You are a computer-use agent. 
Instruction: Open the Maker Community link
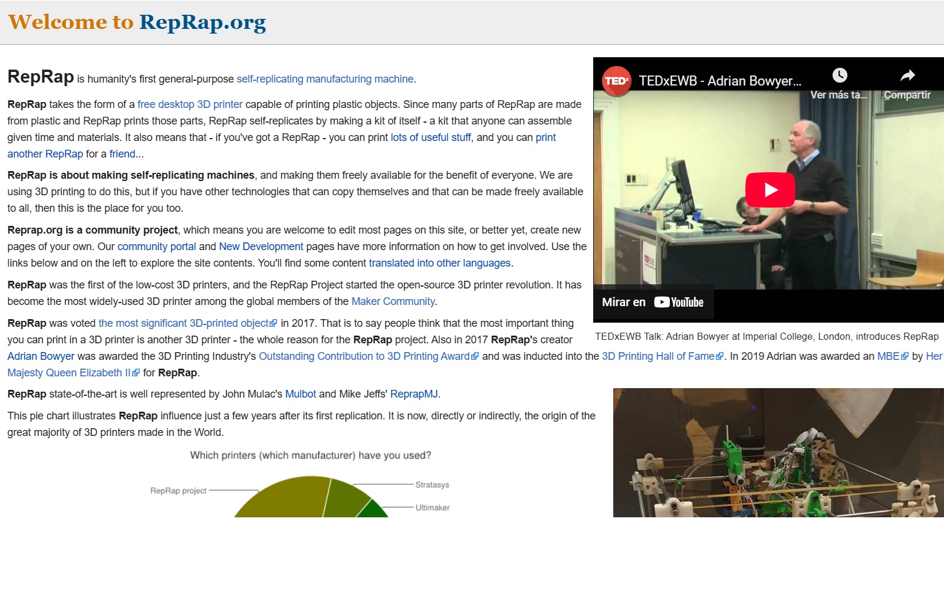(393, 301)
